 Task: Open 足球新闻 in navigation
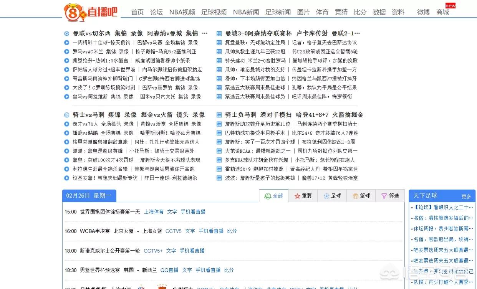278,12
